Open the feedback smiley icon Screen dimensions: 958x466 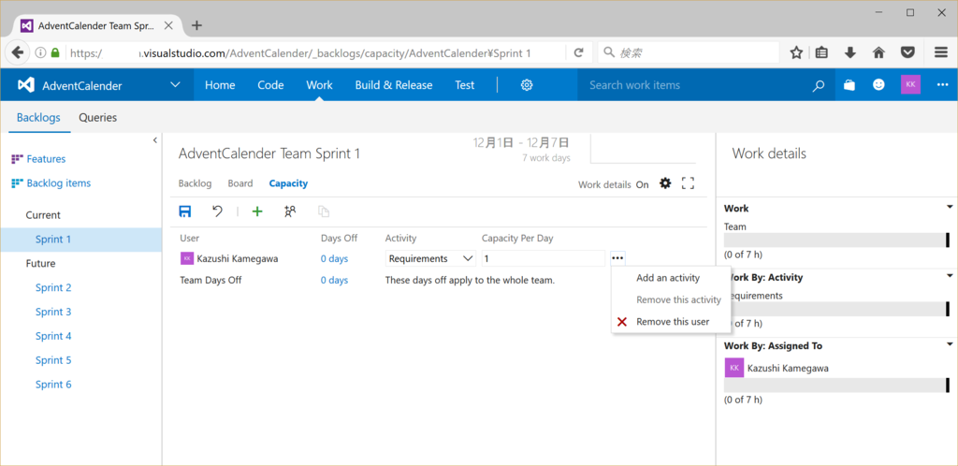878,85
